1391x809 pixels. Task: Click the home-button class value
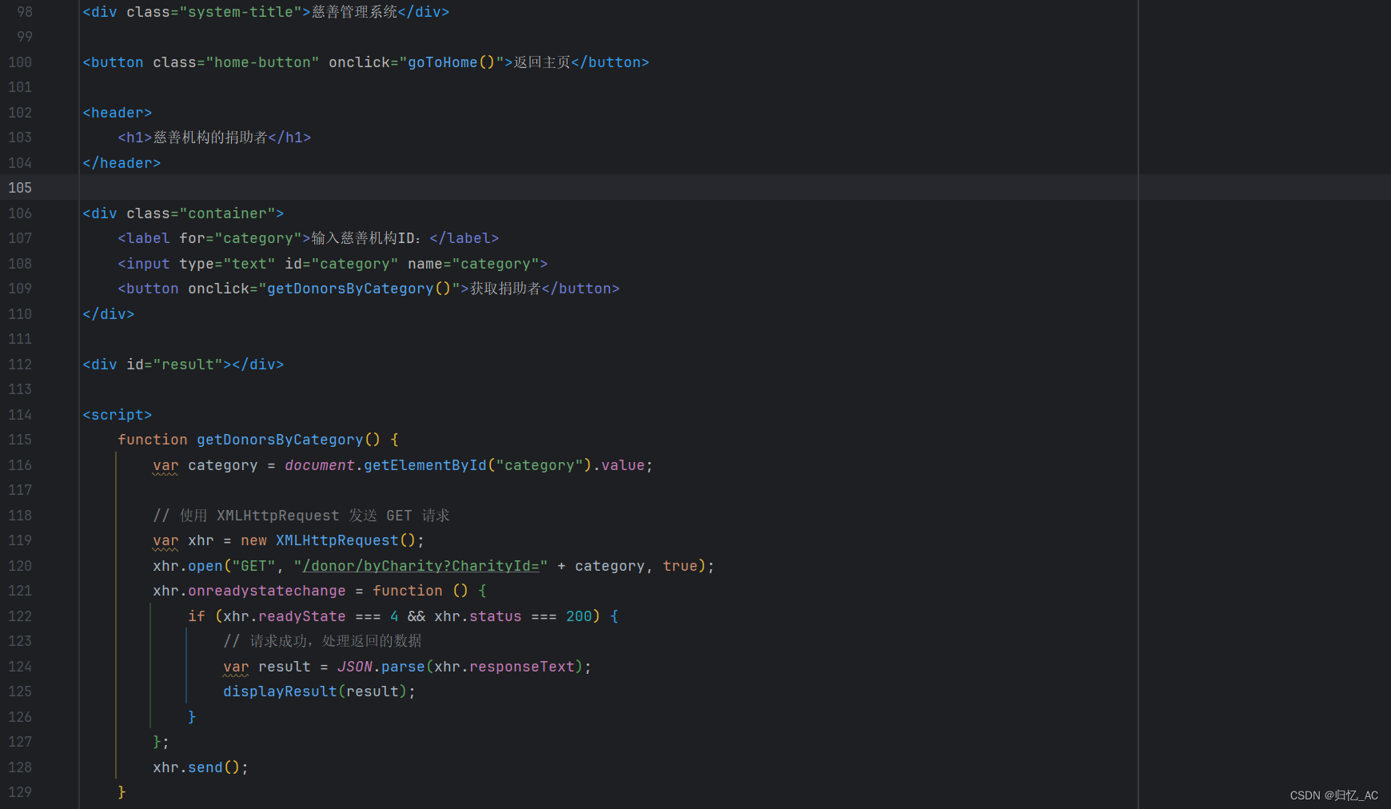click(263, 62)
